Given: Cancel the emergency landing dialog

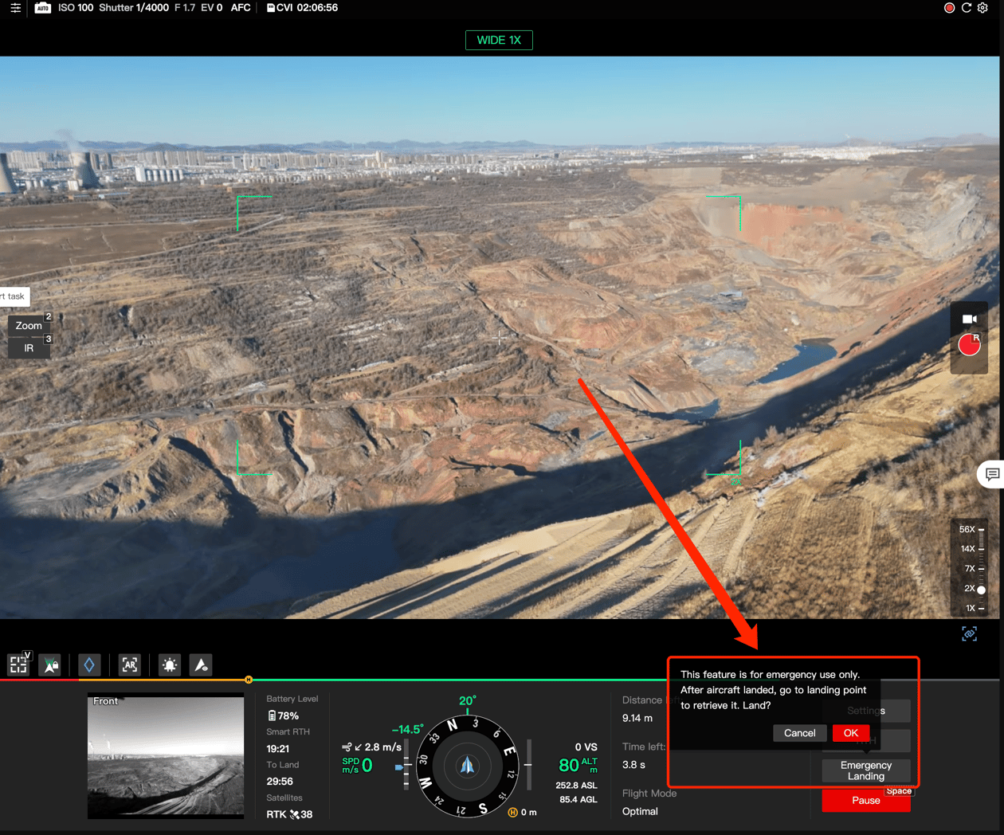Looking at the screenshot, I should click(x=799, y=733).
